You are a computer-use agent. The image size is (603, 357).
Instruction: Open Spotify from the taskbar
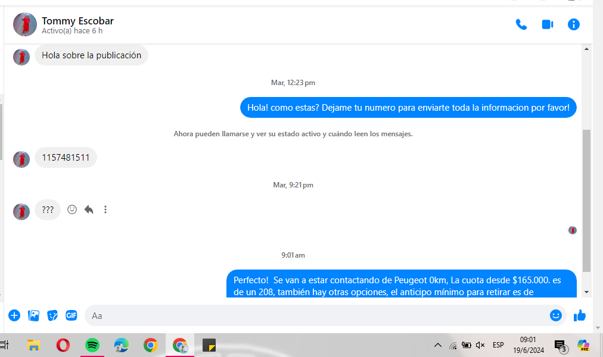tap(92, 345)
